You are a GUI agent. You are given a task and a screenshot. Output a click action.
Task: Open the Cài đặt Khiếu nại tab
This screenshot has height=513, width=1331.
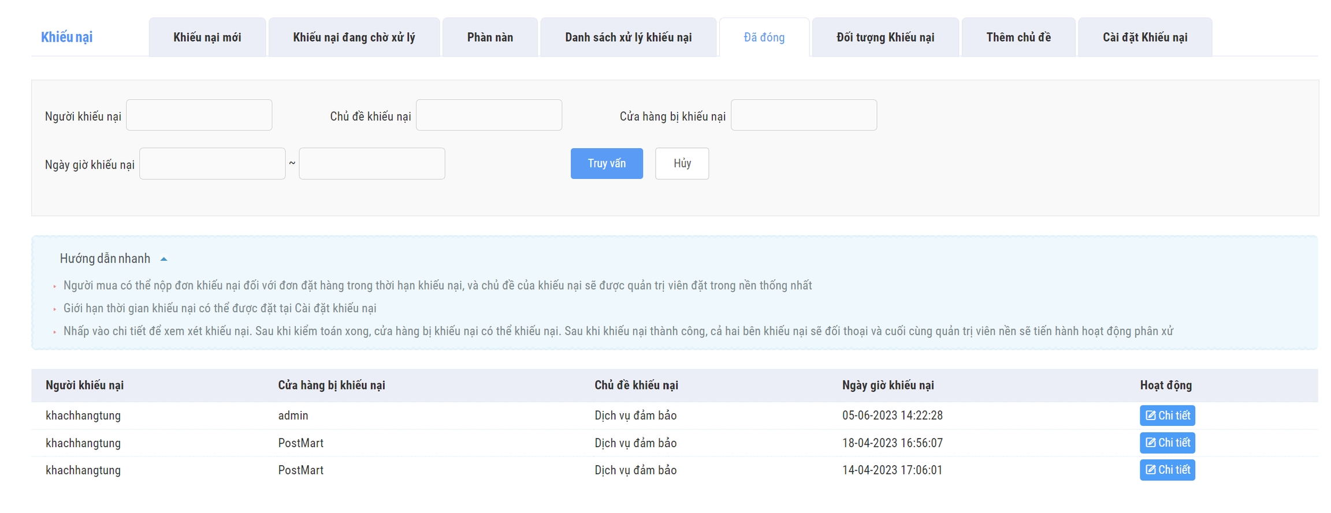click(1144, 38)
